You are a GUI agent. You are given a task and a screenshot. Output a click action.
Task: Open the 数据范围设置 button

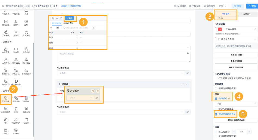[x=236, y=55]
